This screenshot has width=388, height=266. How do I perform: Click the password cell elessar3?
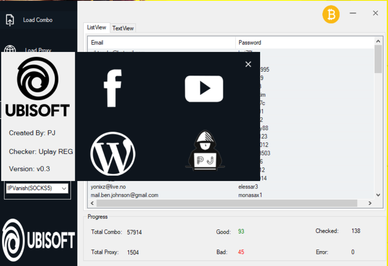coord(248,187)
